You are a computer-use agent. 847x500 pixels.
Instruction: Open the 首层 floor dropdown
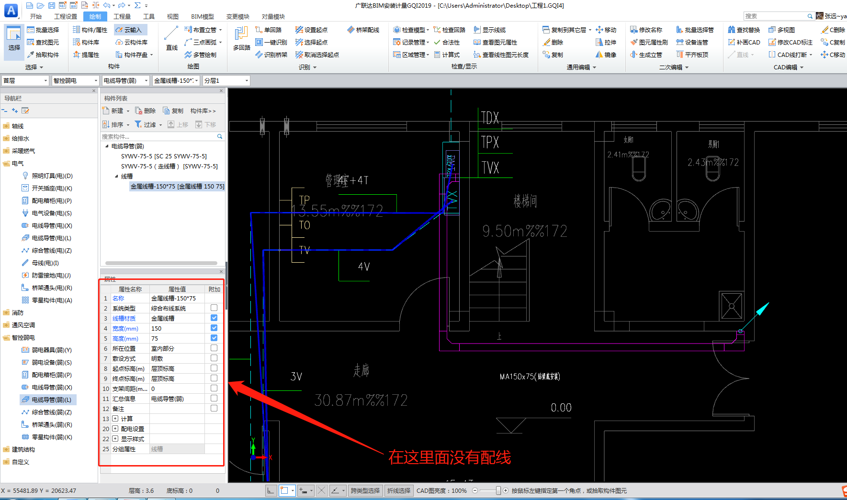click(25, 80)
